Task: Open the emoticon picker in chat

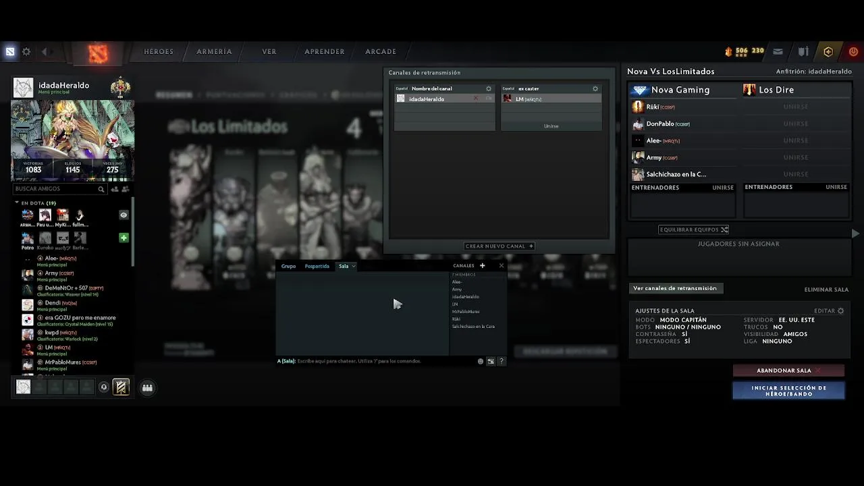Action: pos(481,361)
